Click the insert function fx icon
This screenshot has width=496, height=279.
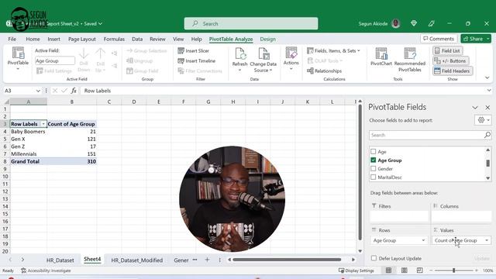point(74,91)
